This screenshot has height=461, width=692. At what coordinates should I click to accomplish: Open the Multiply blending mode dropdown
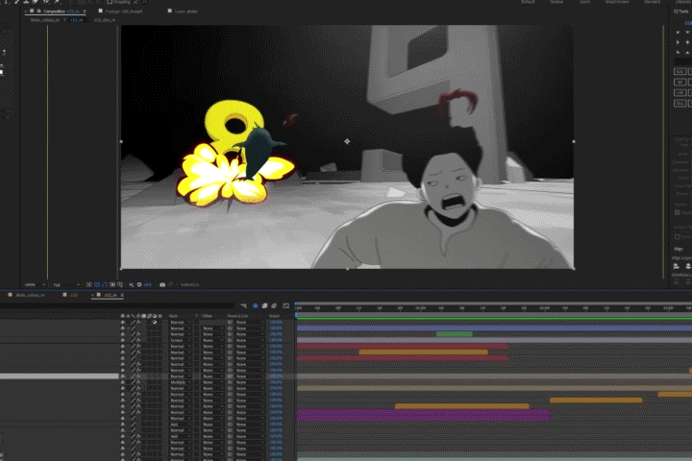coord(180,382)
